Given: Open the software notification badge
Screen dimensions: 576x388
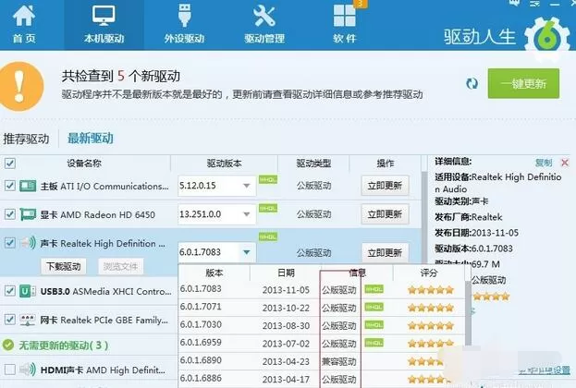Looking at the screenshot, I should click(x=361, y=4).
